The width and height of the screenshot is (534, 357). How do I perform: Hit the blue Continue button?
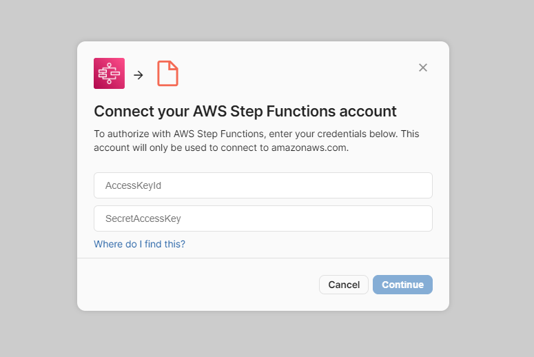point(402,285)
